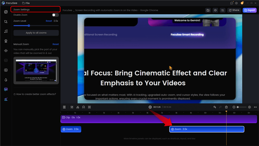Click the undo arrow in timeline toolbar
Viewport: 259px width, 146px height.
(x=214, y=107)
